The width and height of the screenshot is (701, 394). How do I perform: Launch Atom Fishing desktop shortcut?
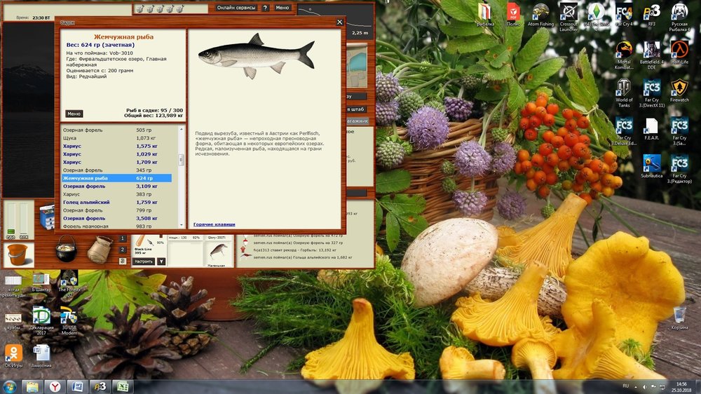click(x=539, y=16)
